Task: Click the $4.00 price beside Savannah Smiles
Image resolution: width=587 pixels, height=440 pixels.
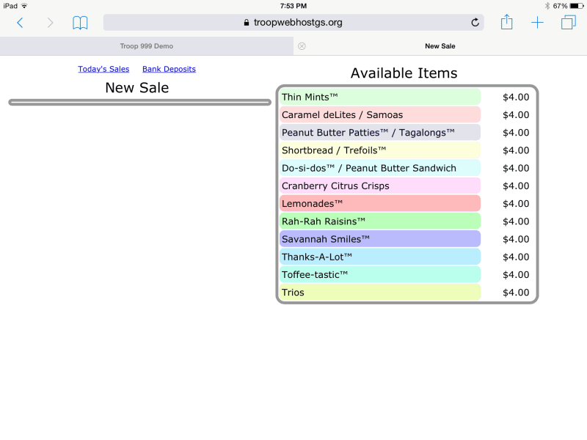Action: click(x=516, y=239)
